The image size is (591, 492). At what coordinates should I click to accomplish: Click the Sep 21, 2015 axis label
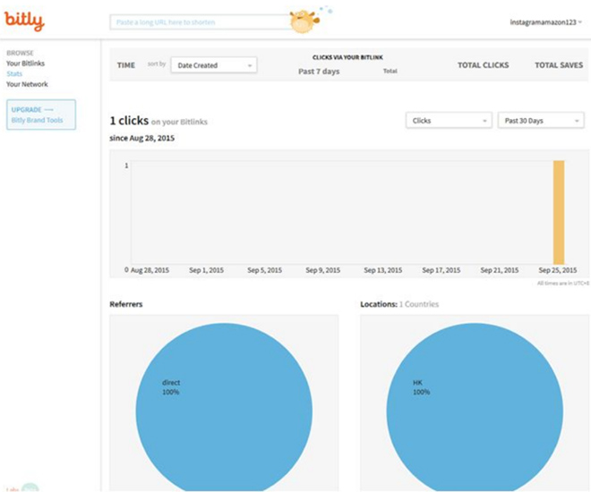500,270
